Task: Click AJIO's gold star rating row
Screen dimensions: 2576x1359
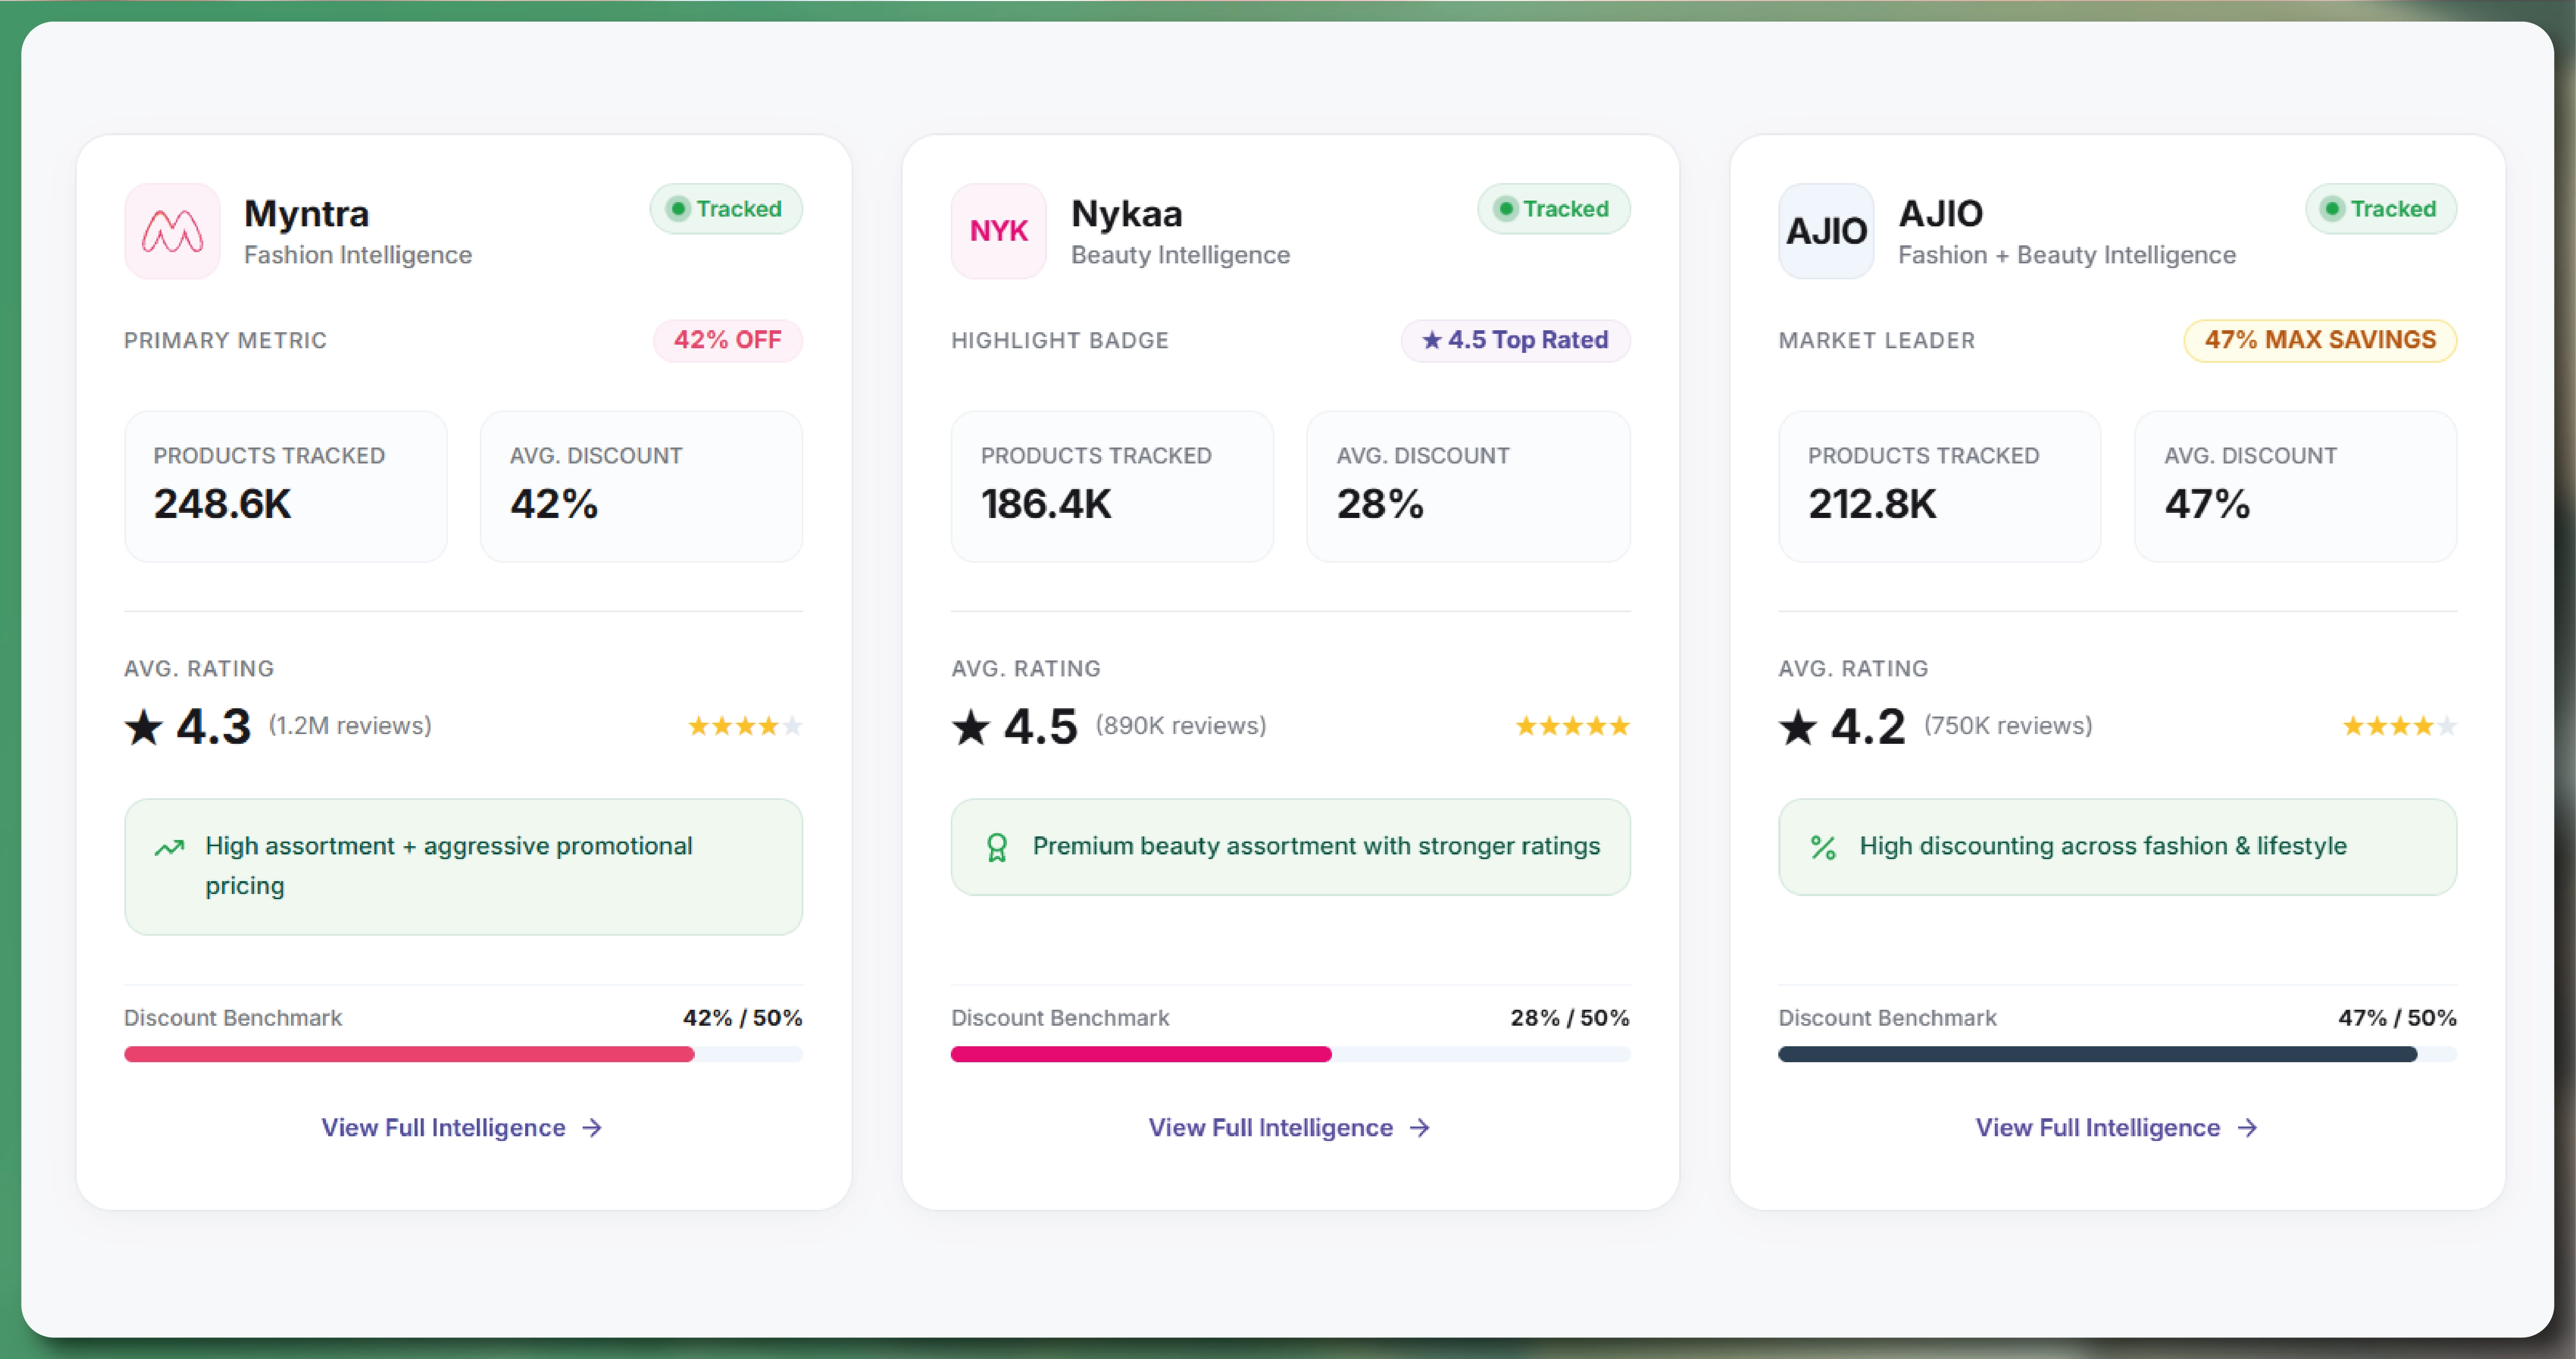Action: [x=2400, y=726]
